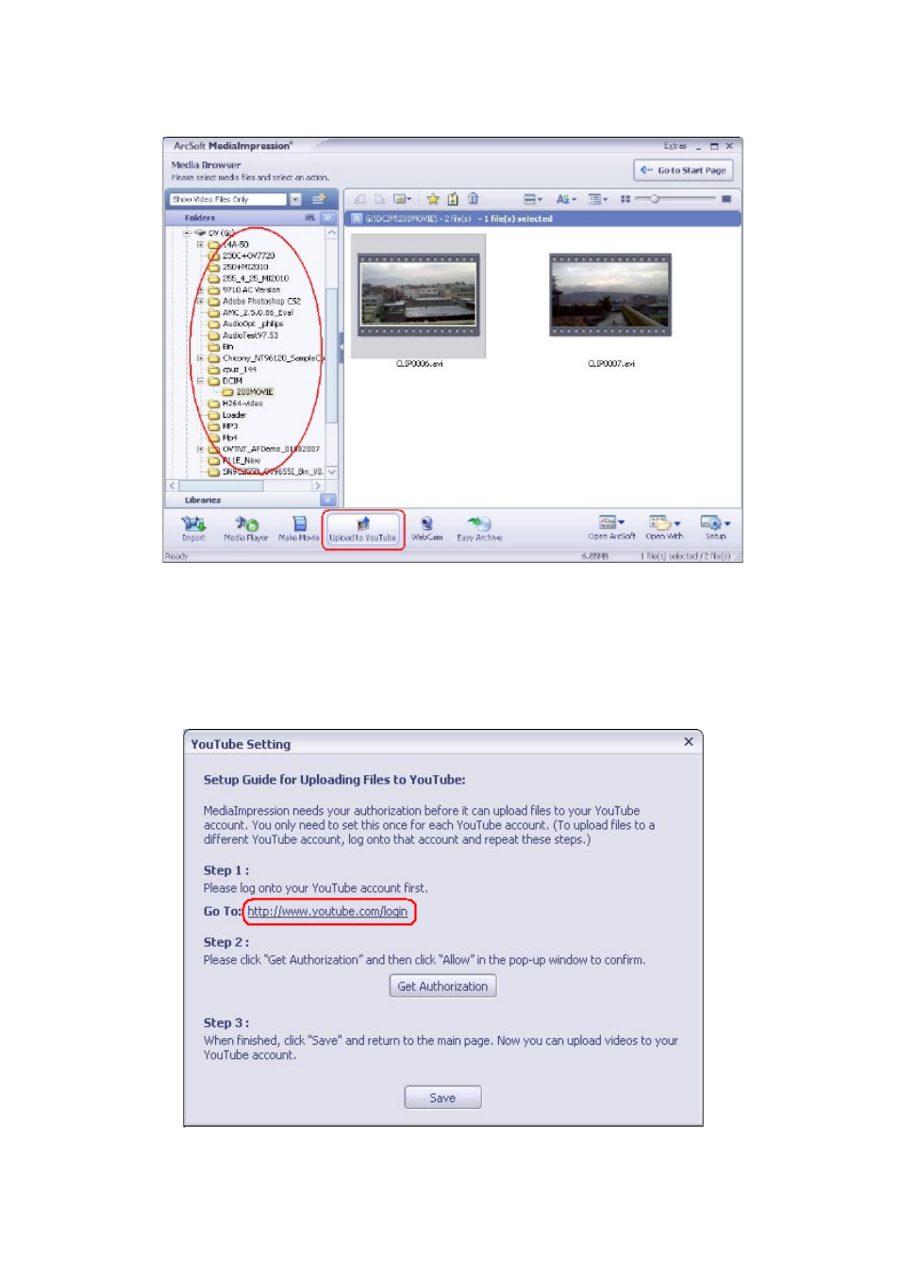Click the add folder icon beside the filter

click(x=319, y=199)
